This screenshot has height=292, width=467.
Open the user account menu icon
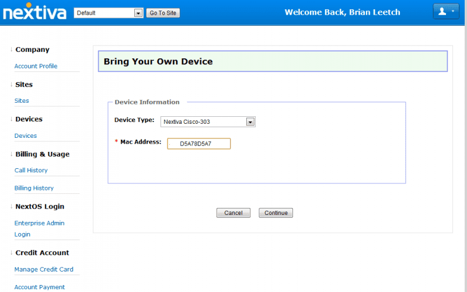point(446,12)
